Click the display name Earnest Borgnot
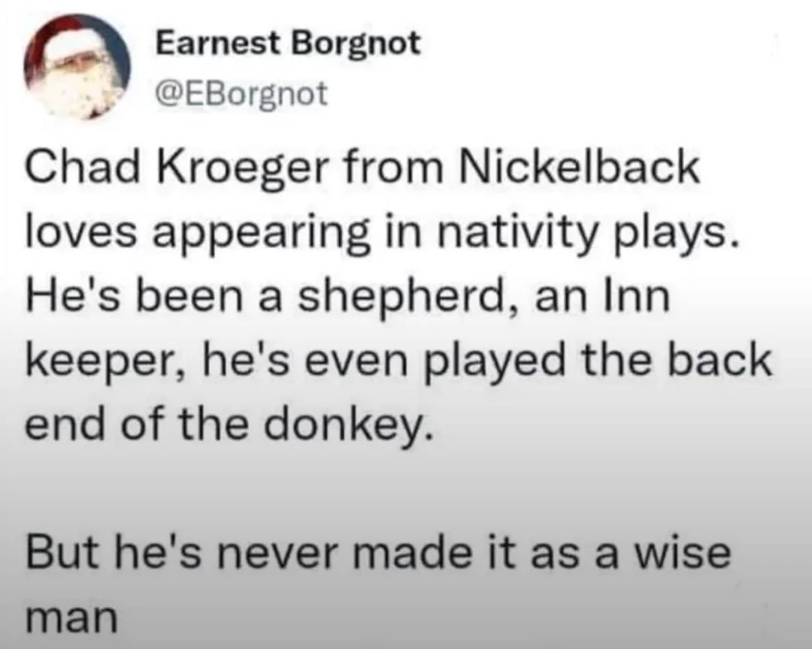This screenshot has height=649, width=812. (x=287, y=45)
